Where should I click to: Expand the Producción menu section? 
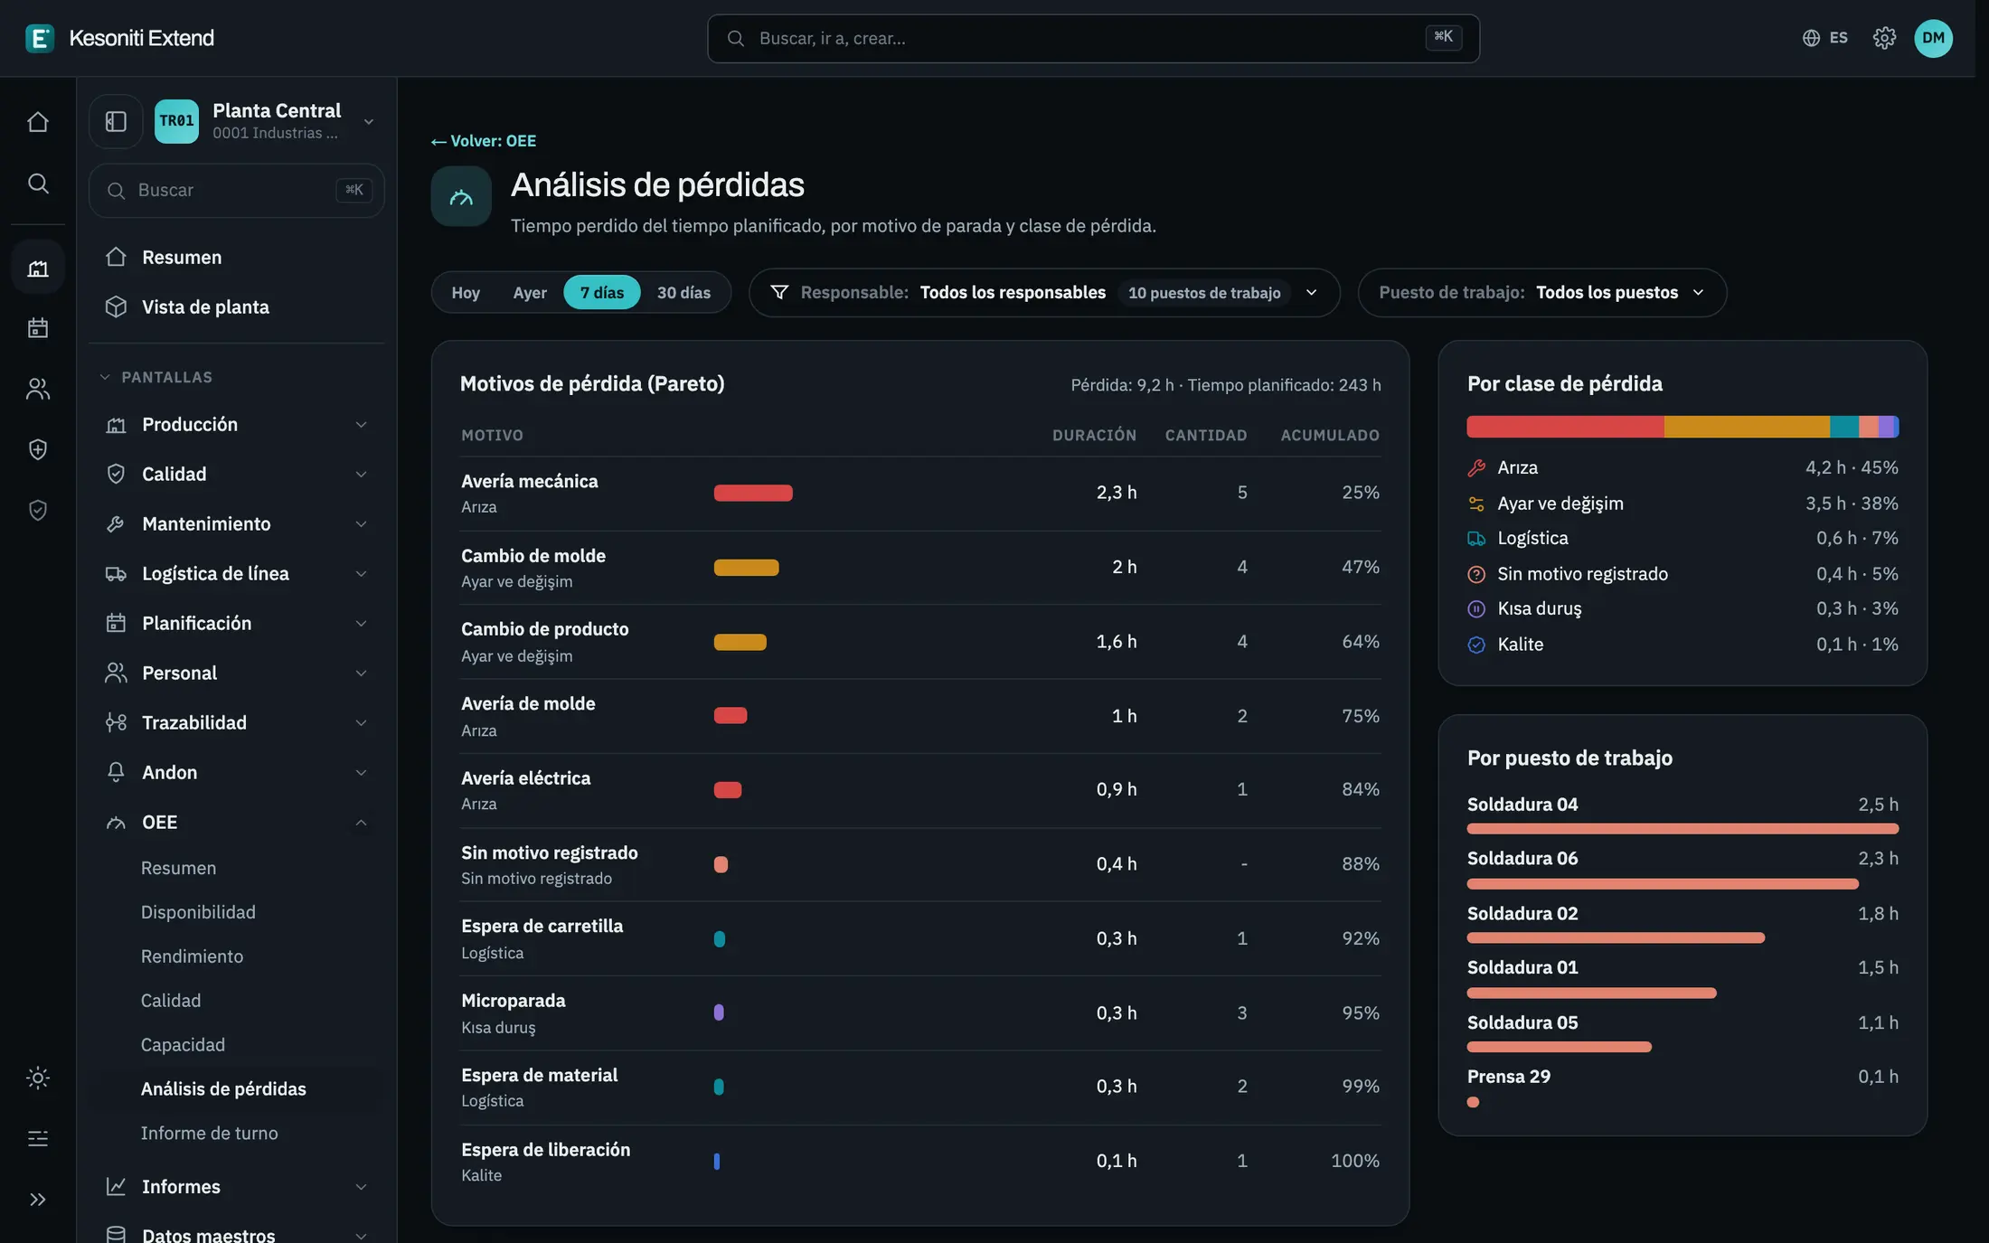237,425
